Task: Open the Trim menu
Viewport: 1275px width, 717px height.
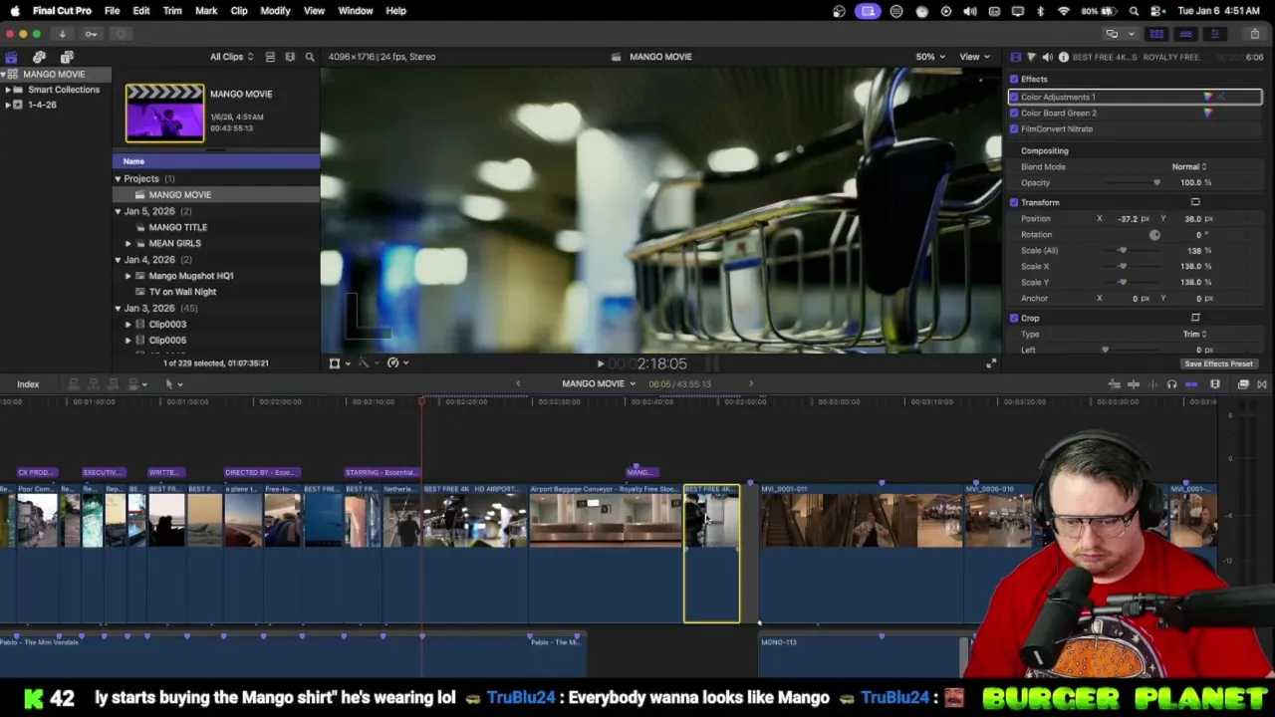Action: [x=172, y=11]
